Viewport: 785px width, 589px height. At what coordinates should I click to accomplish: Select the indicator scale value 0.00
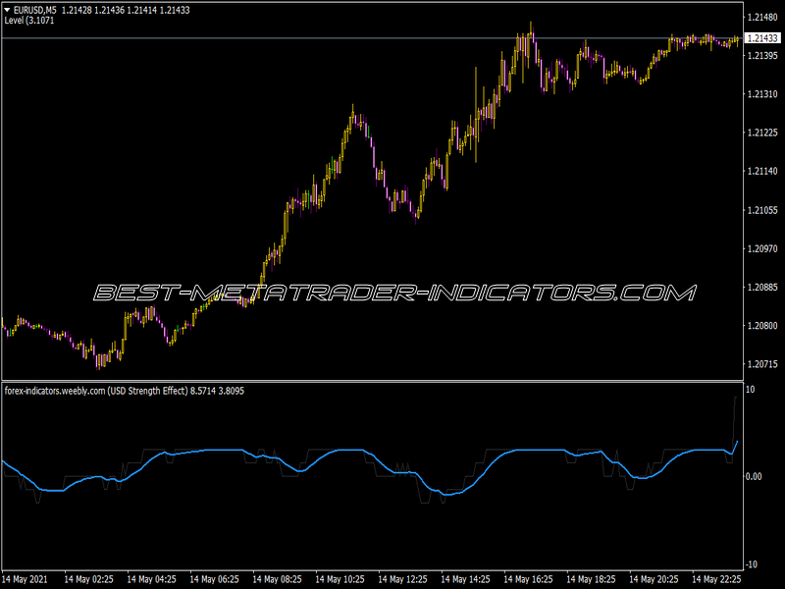point(754,476)
